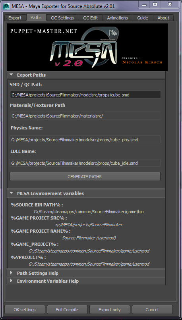Click the MESA v2.0 logo banner
This screenshot has width=182, height=320.
tap(87, 47)
